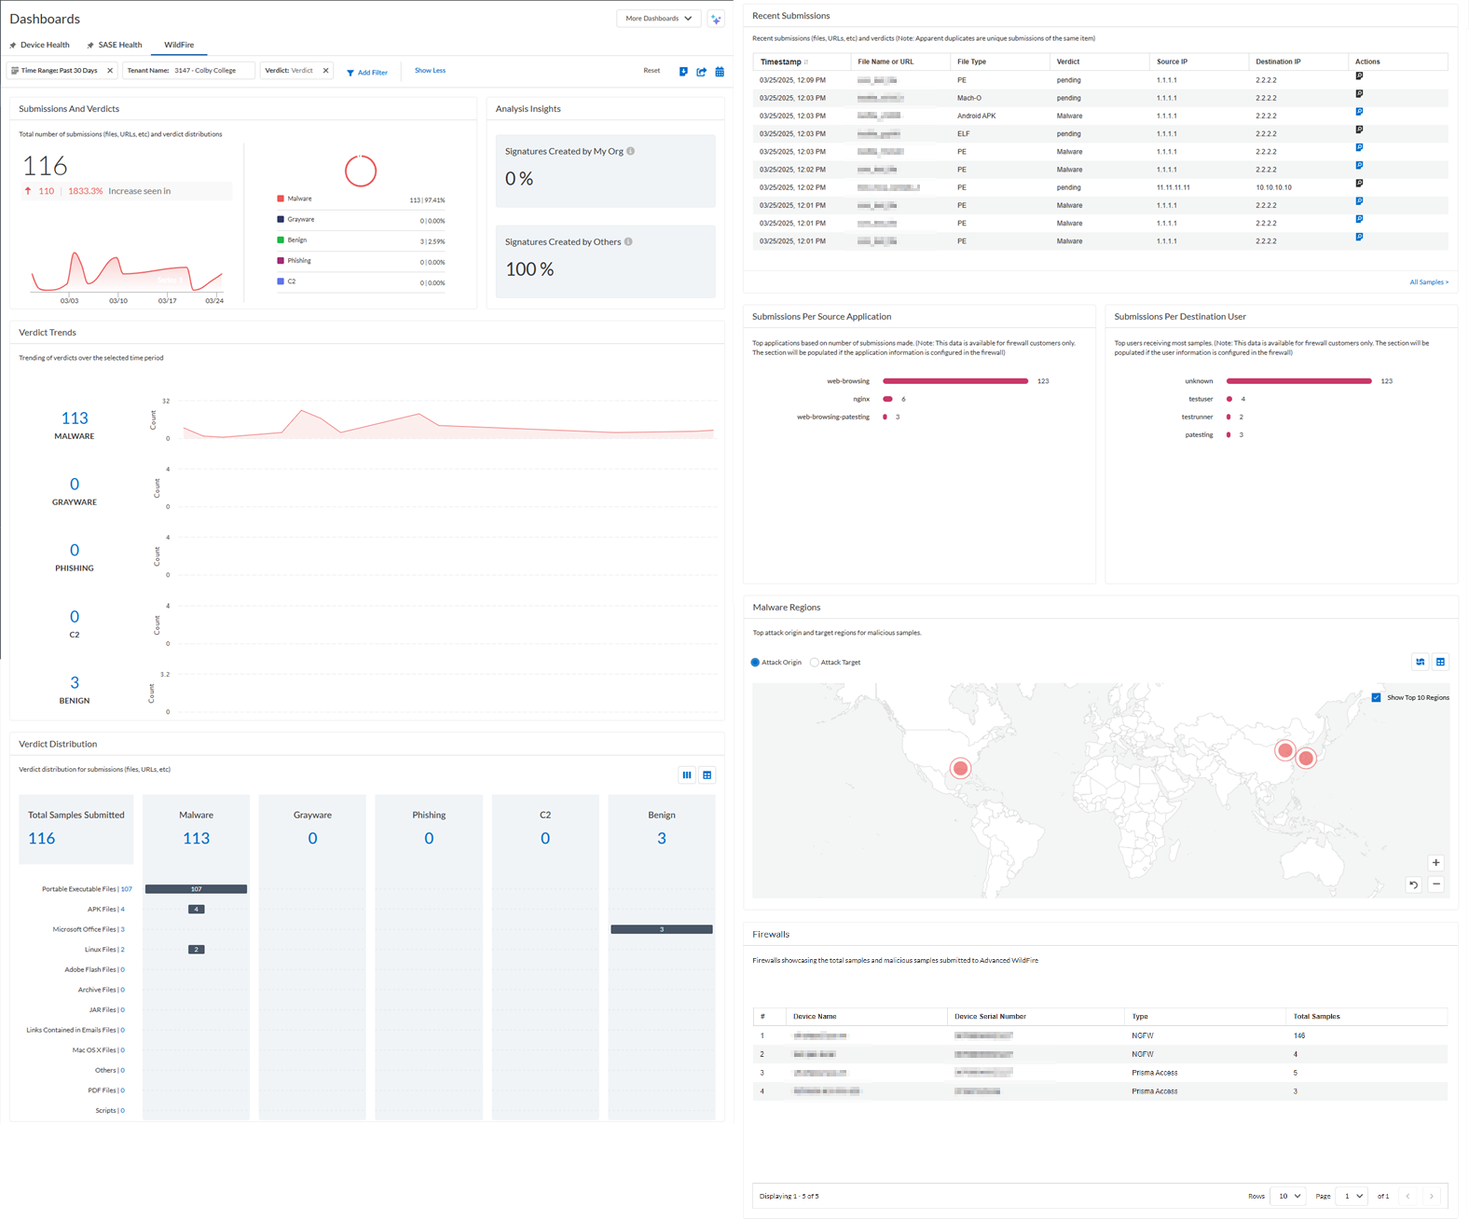
Task: Click the unknown destination user bar
Action: pyautogui.click(x=1299, y=381)
